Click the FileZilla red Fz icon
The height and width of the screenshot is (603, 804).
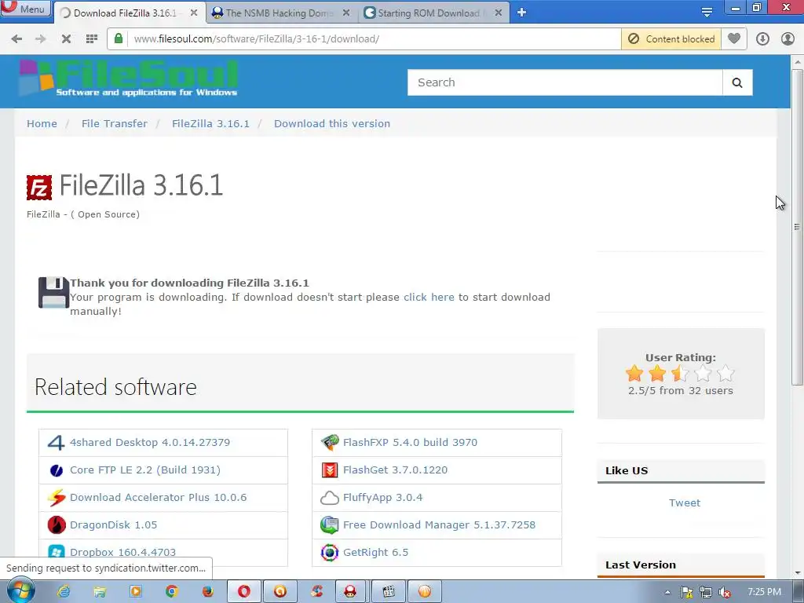(39, 187)
